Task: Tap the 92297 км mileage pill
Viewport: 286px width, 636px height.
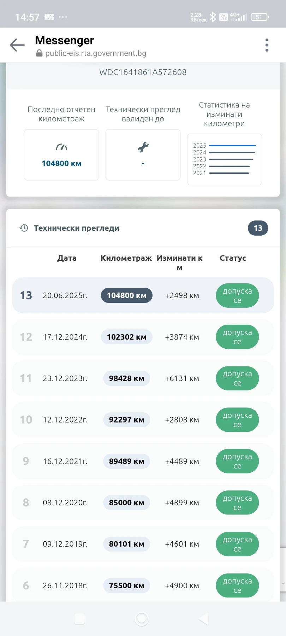Action: tap(126, 420)
